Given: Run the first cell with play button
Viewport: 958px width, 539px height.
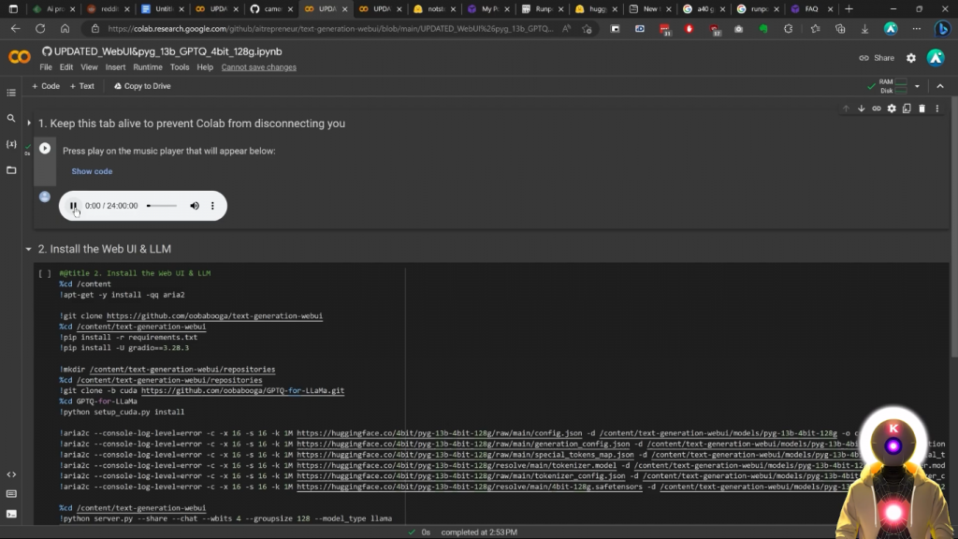Looking at the screenshot, I should [45, 148].
